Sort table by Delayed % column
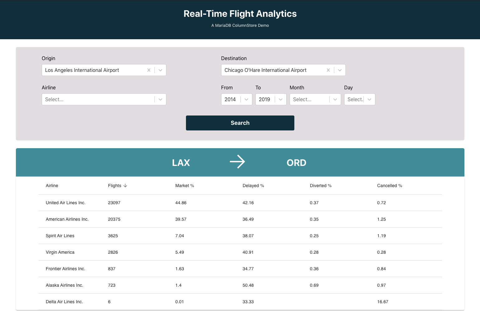Image resolution: width=480 pixels, height=311 pixels. click(x=253, y=186)
